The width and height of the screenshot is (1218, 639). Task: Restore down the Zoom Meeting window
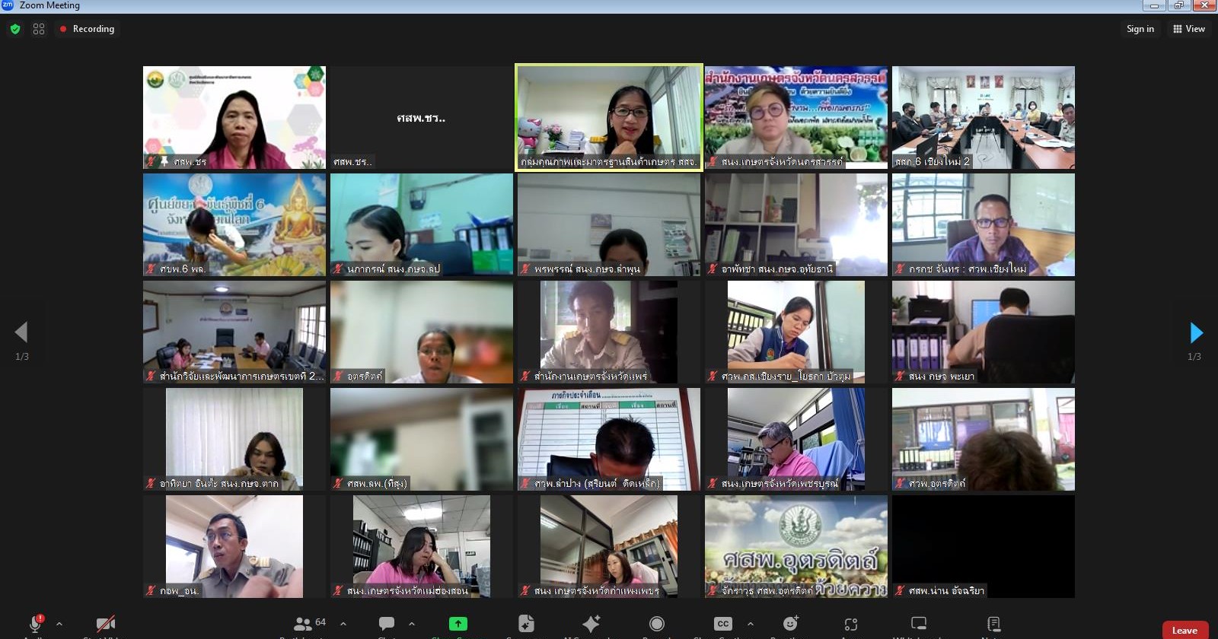(1179, 5)
